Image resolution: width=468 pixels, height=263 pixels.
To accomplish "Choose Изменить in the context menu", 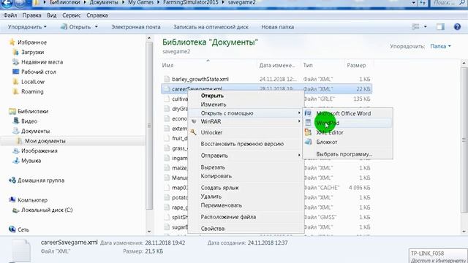I will click(214, 104).
